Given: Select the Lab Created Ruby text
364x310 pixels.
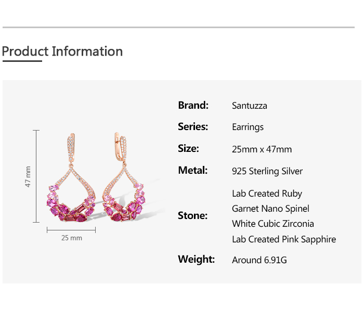Looking at the screenshot, I should pos(267,193).
